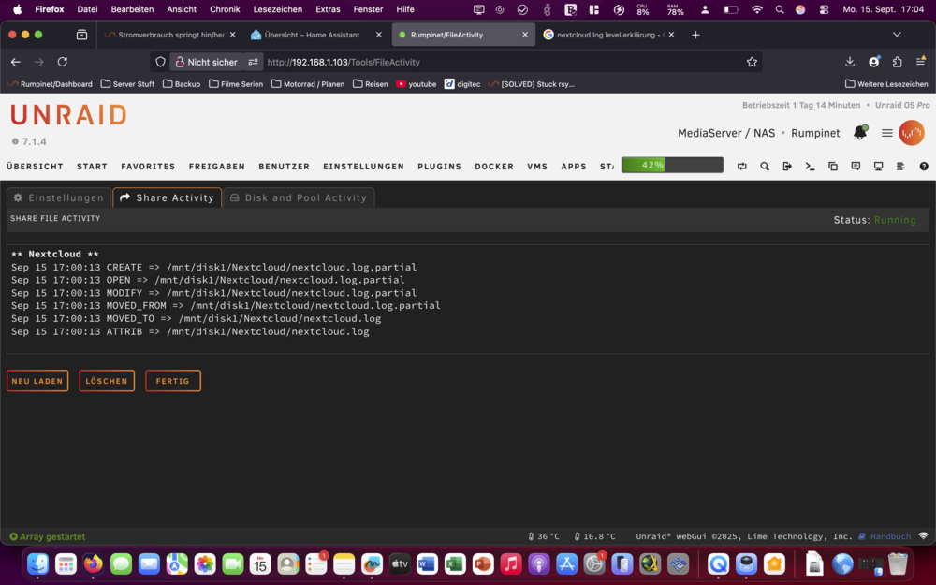The image size is (936, 585).
Task: Open Weitere Lesezeichen bookmarks folder
Action: [886, 84]
